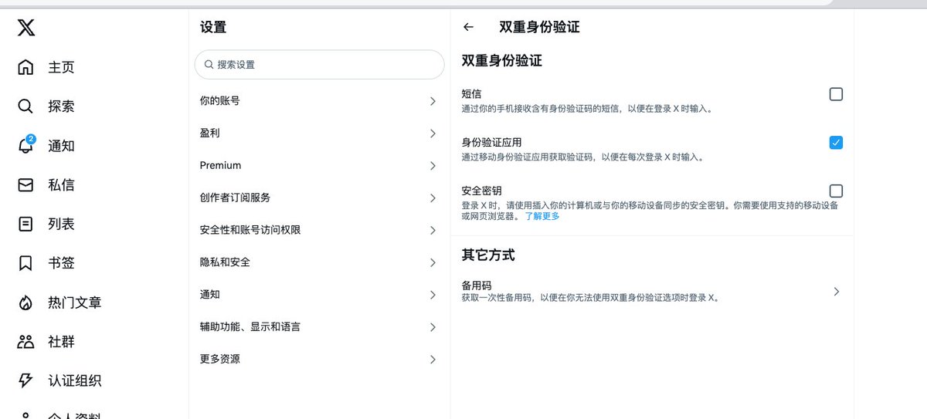Viewport: 927px width, 419px height.
Task: Click the 书签 bookmark icon
Action: (x=25, y=264)
